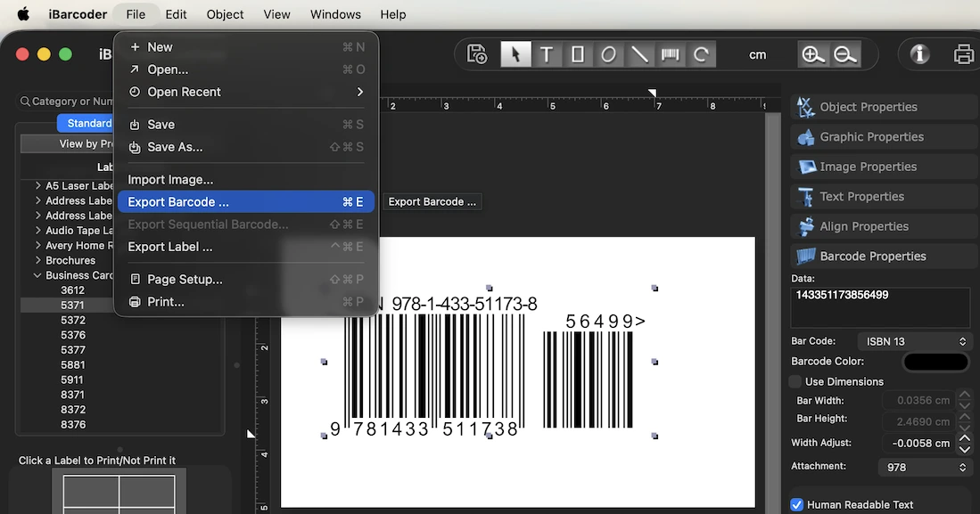This screenshot has height=514, width=980.
Task: Click the Graphic Properties panel icon
Action: coord(805,137)
